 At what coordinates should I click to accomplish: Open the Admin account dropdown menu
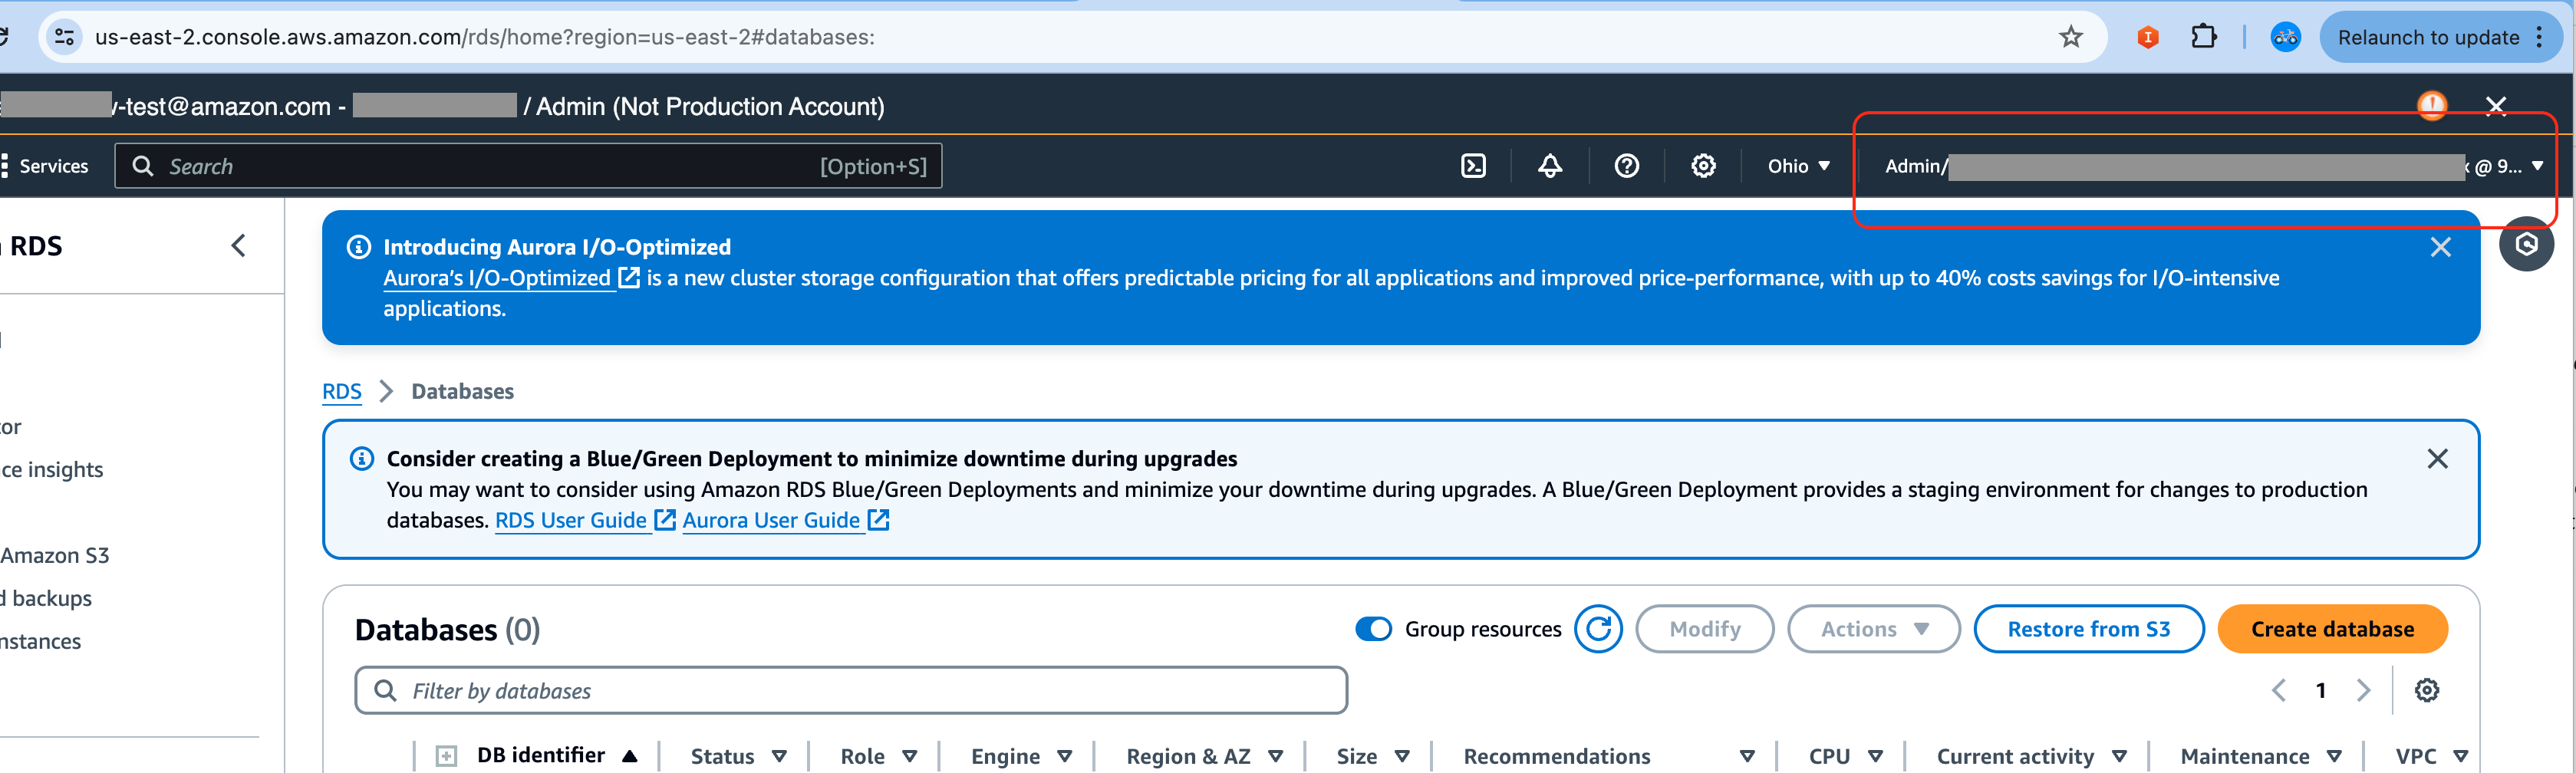tap(2213, 166)
